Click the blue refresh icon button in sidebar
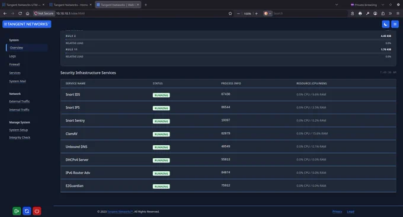Image resolution: width=403 pixels, height=217 pixels. click(x=27, y=211)
